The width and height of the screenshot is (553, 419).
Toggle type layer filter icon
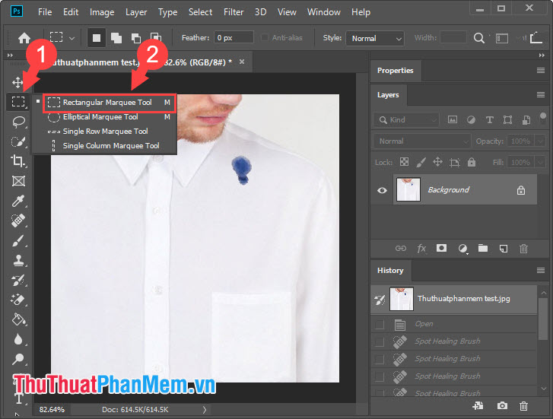pos(490,120)
